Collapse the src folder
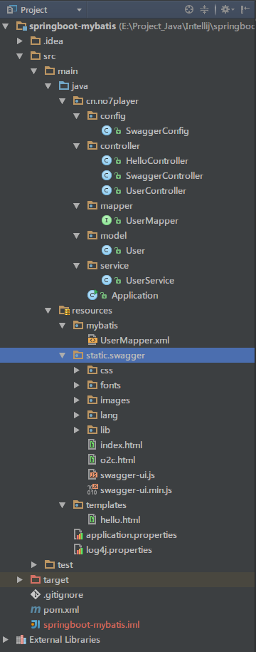Image resolution: width=256 pixels, height=652 pixels. coord(19,56)
